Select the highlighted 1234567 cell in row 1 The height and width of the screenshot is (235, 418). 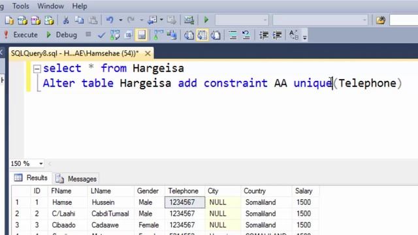185,202
